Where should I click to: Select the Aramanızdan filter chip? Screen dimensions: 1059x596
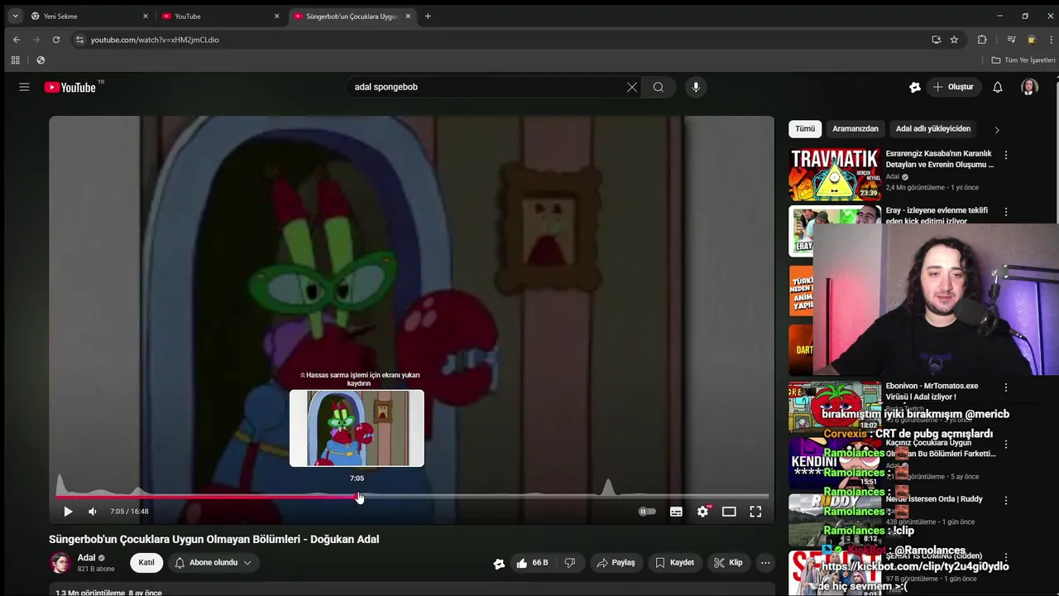point(855,129)
